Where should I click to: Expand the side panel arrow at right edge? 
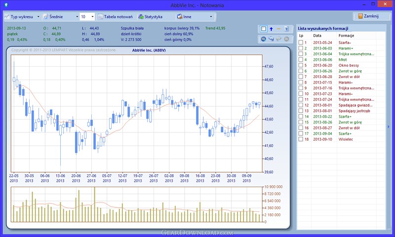(x=389, y=127)
